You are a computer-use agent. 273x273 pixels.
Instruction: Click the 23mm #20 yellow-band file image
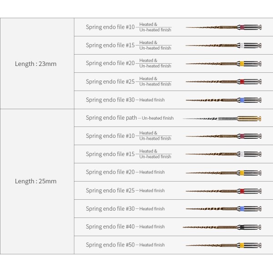pyautogui.click(x=223, y=64)
